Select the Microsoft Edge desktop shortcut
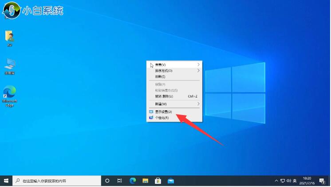This screenshot has height=187, width=331. 9,96
